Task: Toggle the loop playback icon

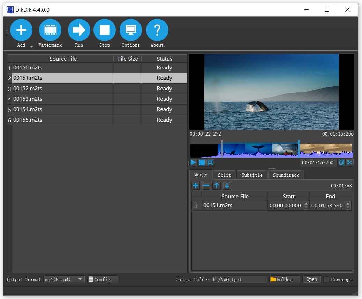Action: (210, 162)
